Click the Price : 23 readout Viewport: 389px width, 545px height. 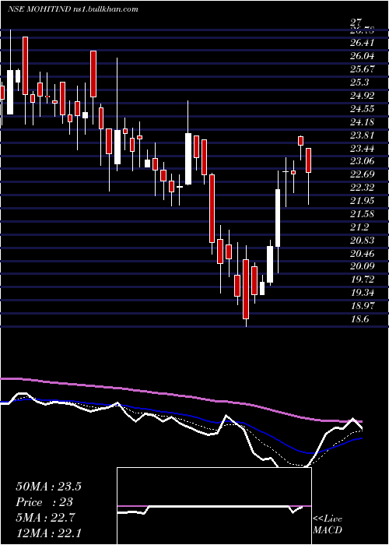[44, 502]
